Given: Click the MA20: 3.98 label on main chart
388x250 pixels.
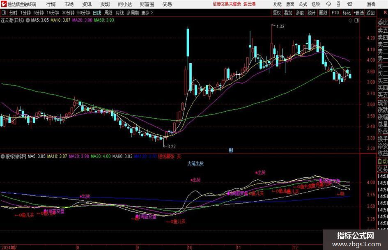Looking at the screenshot, I should click(82, 20).
